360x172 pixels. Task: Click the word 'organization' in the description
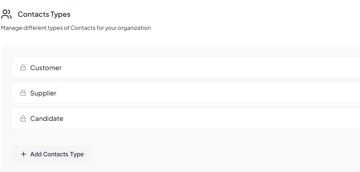(x=134, y=28)
